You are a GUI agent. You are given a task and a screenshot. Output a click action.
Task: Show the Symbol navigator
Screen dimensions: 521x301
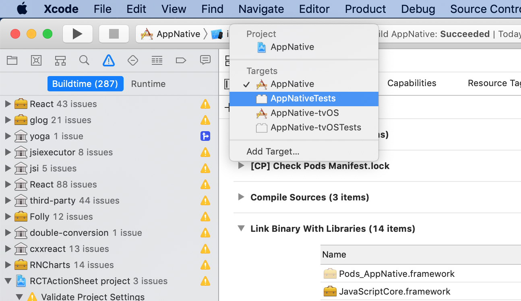(x=60, y=60)
